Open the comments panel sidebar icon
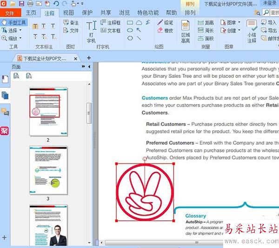This screenshot has width=279, height=248. [5, 112]
